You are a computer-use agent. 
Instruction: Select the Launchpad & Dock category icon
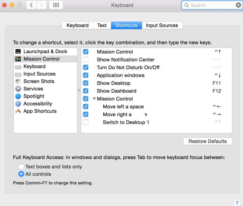18,51
